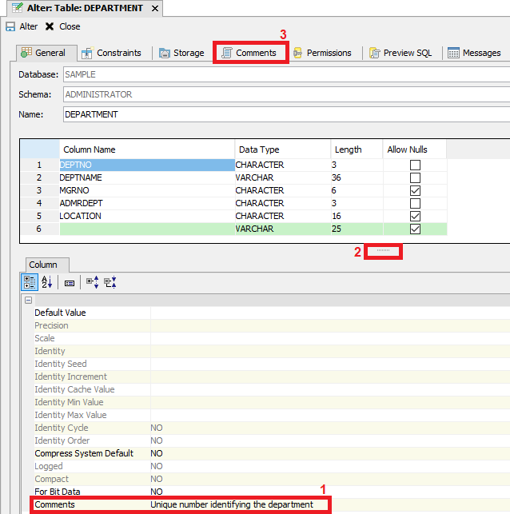This screenshot has width=510, height=514.
Task: Click the Collapse All properties icon
Action: tap(110, 282)
